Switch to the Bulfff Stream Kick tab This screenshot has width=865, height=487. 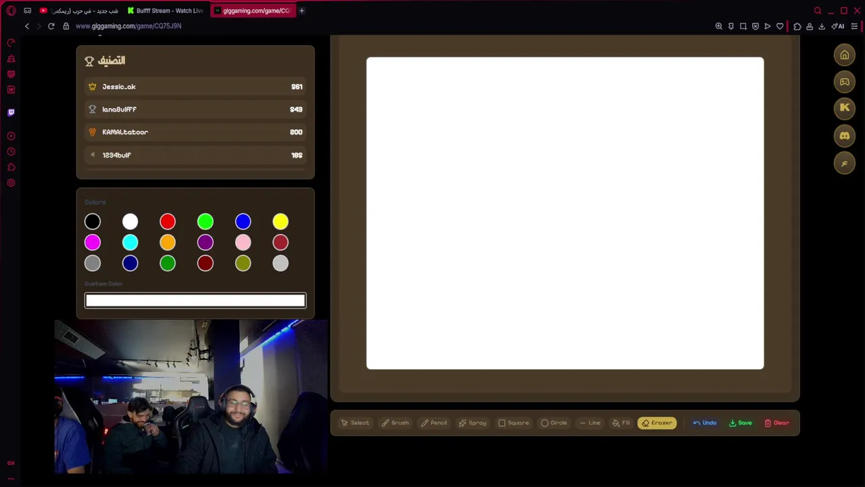[x=166, y=11]
